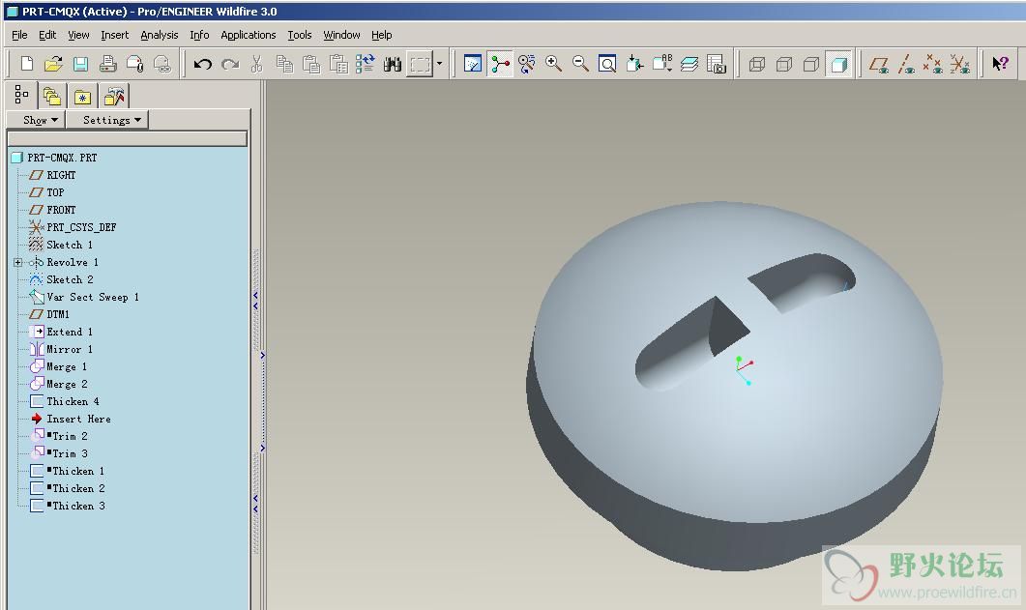Click the Refit to screen icon
This screenshot has width=1026, height=610.
click(x=607, y=64)
